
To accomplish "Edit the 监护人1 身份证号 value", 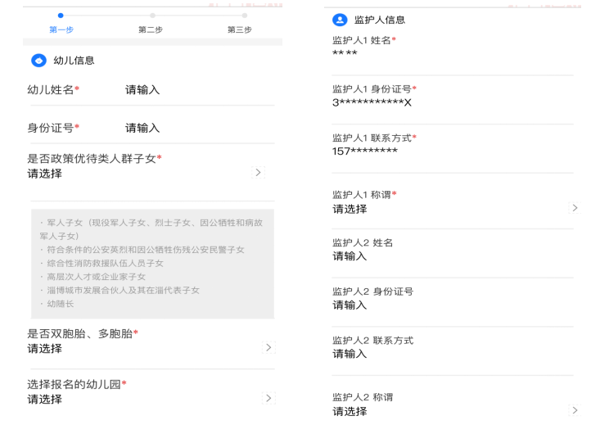I will (372, 102).
